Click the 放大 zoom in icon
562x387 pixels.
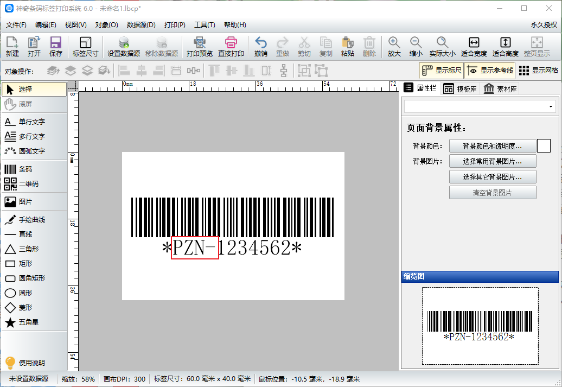tap(394, 47)
